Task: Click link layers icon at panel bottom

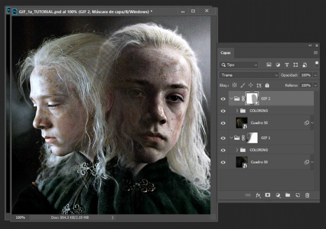Action: pos(248,195)
